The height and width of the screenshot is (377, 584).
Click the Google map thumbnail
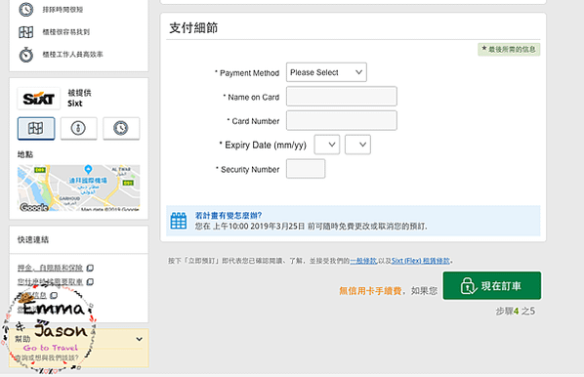tap(78, 188)
